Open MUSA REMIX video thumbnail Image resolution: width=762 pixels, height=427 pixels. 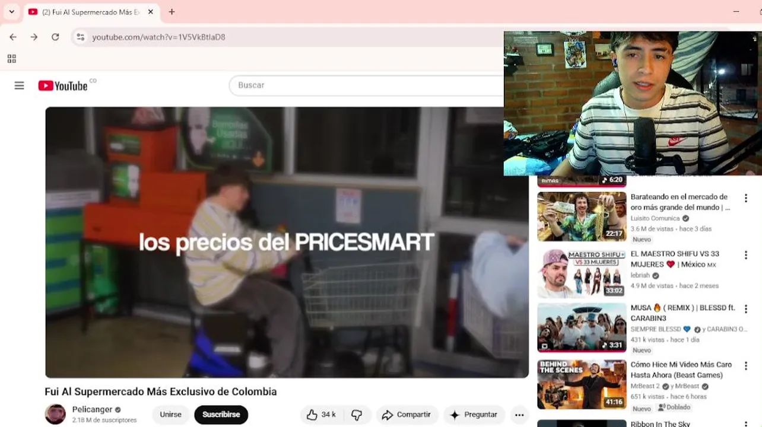582,328
